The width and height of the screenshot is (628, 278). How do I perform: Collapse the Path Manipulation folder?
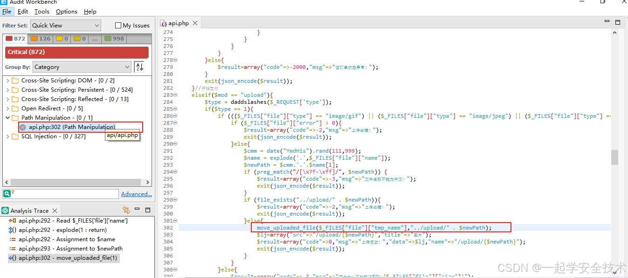coord(7,118)
